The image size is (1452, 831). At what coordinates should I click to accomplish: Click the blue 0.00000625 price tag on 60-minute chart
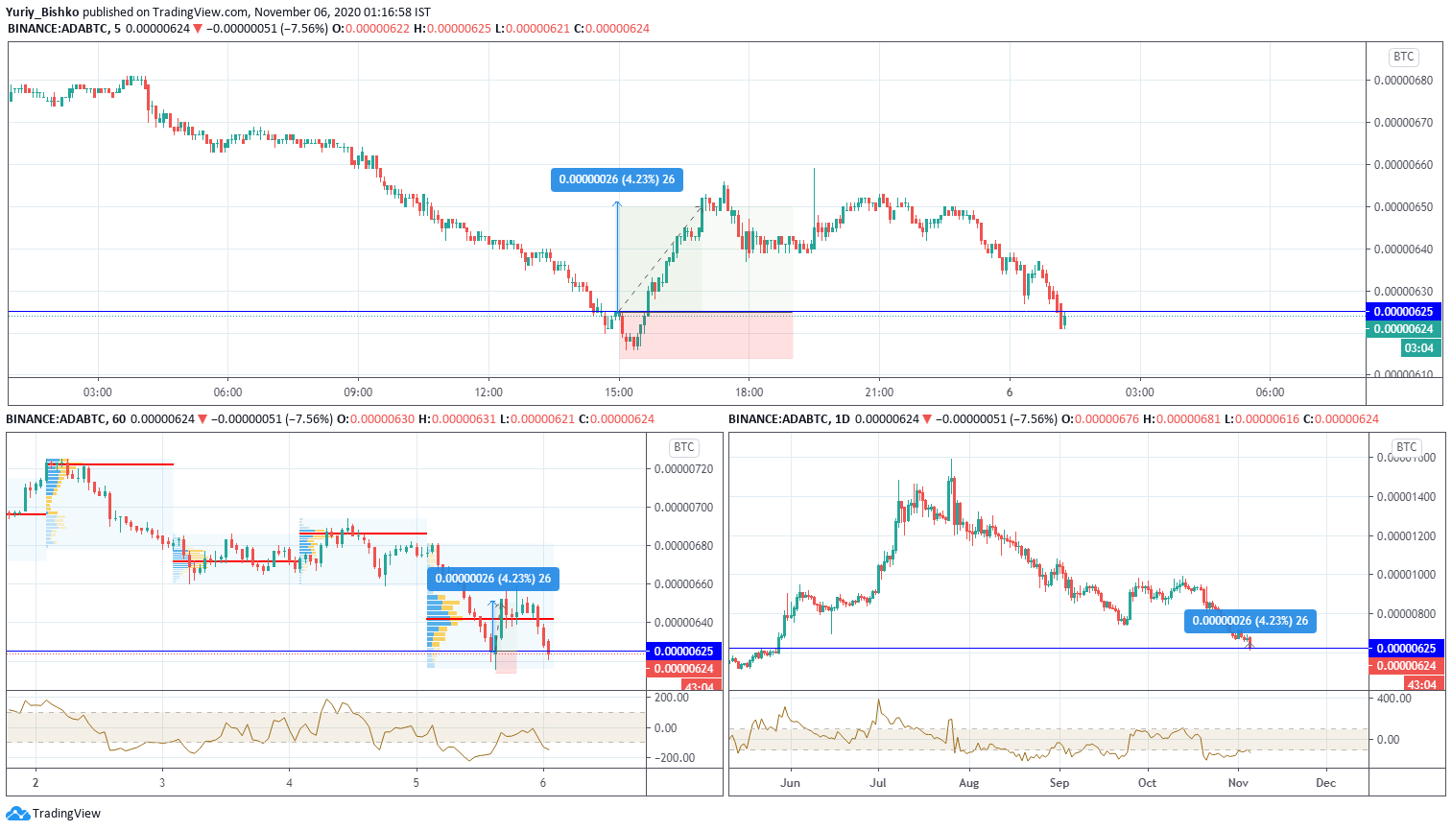tap(683, 652)
